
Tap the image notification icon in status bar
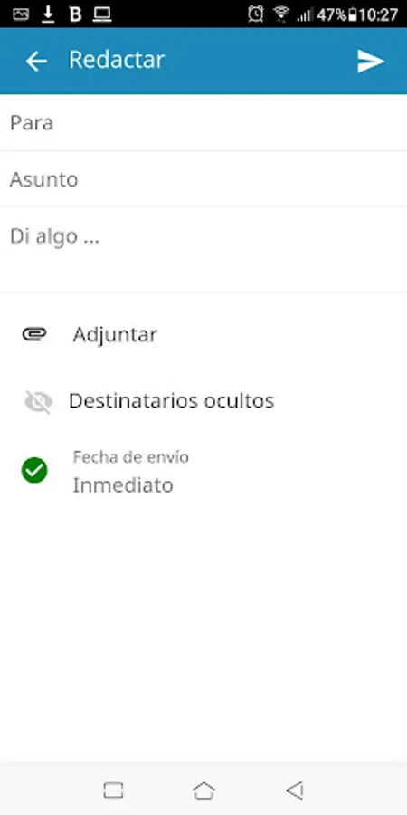[21, 14]
